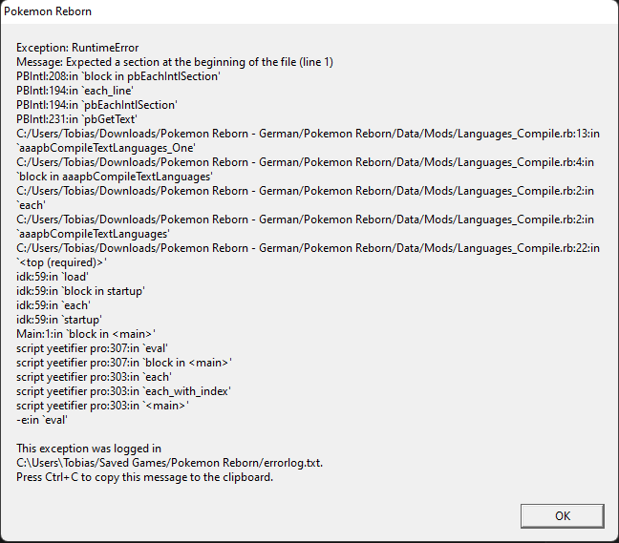Click the idk:59 'load' line
Screen dimensions: 619x543
pyautogui.click(x=53, y=277)
